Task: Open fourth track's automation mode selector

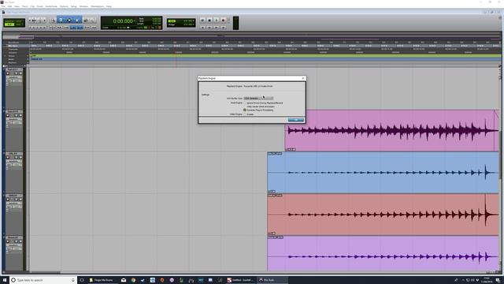Action: click(17, 207)
